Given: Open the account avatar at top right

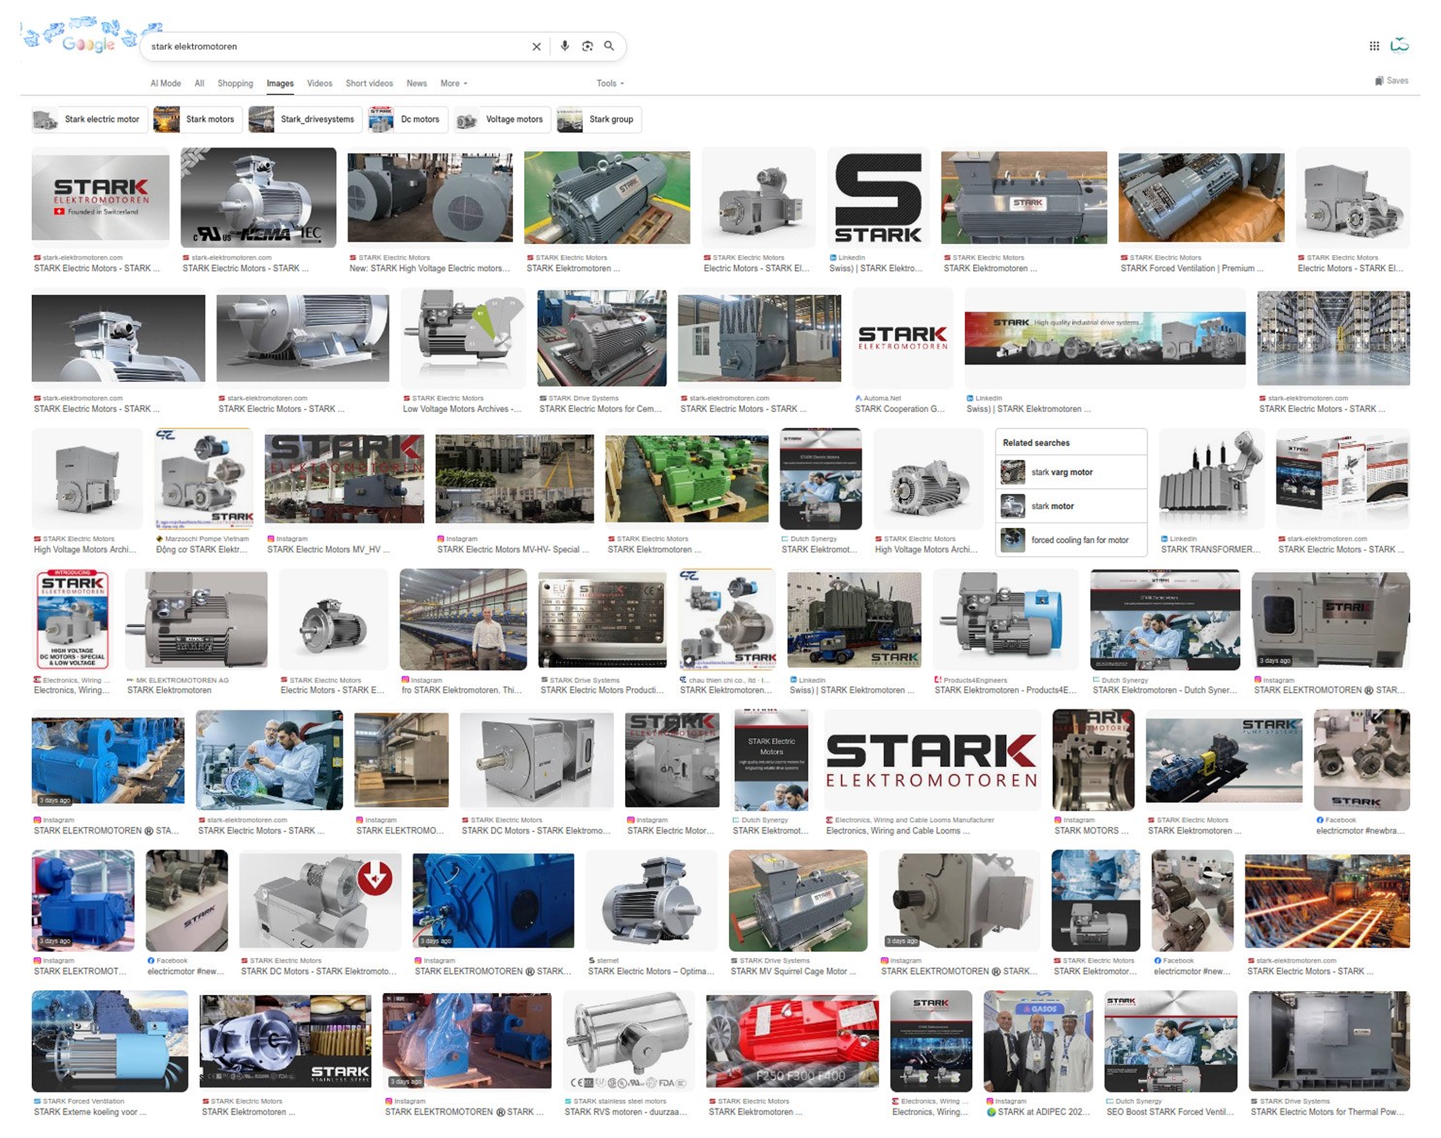Looking at the screenshot, I should (x=1400, y=45).
